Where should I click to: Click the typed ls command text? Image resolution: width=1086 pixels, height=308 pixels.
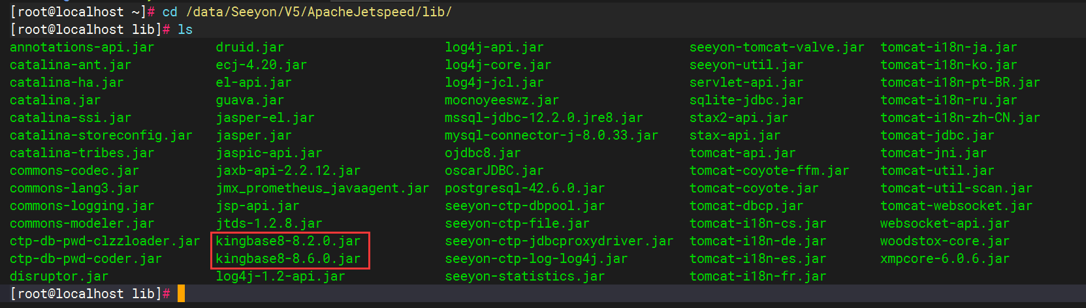coord(185,30)
